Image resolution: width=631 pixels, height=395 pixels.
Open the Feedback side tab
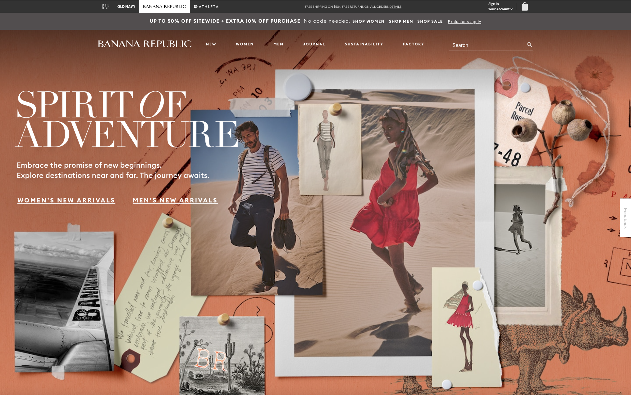pos(625,218)
